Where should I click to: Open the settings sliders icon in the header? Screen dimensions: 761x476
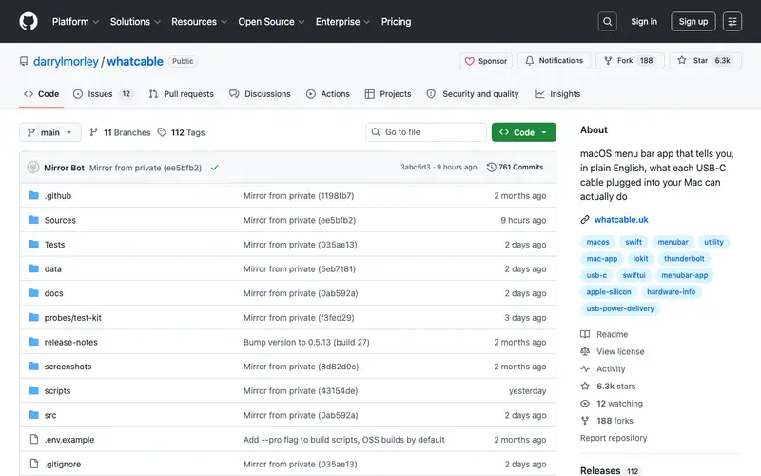[732, 21]
